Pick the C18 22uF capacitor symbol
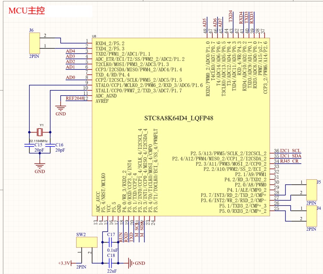 pyautogui.click(x=110, y=263)
